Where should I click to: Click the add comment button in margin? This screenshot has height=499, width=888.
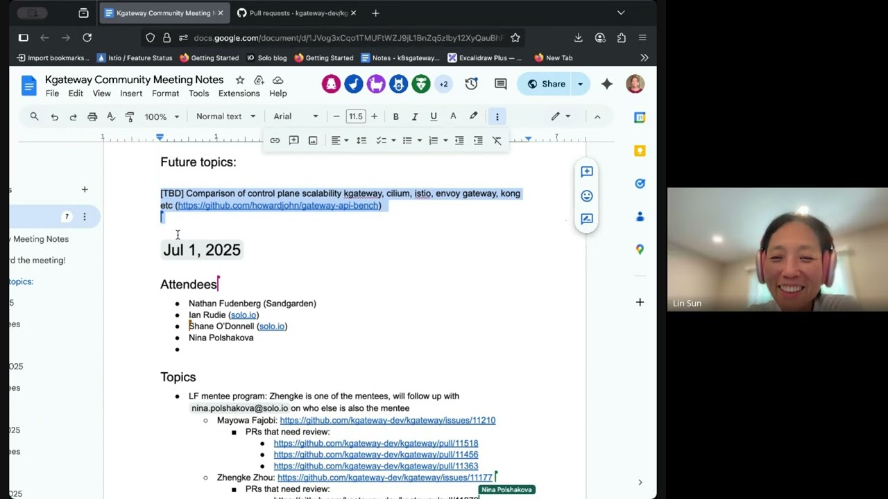pos(587,172)
